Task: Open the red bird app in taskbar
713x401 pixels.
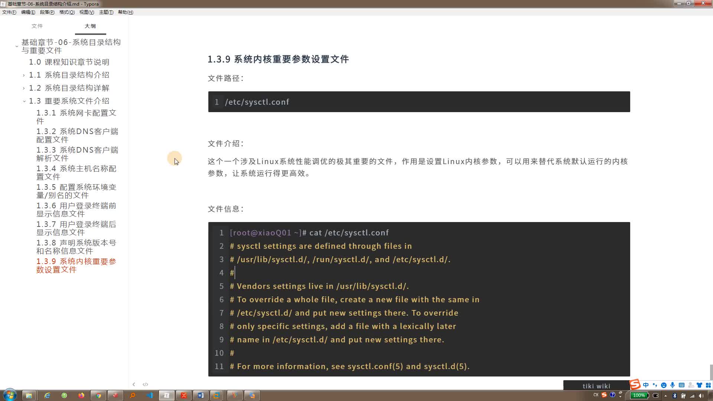Action: tap(115, 395)
